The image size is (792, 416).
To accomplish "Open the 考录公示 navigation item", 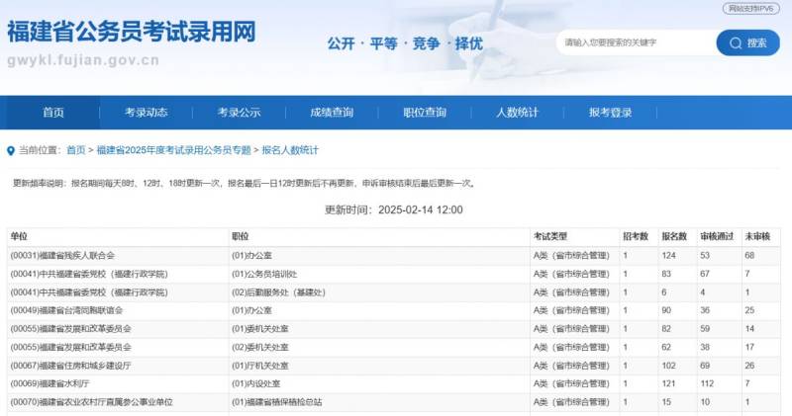I will coord(239,113).
